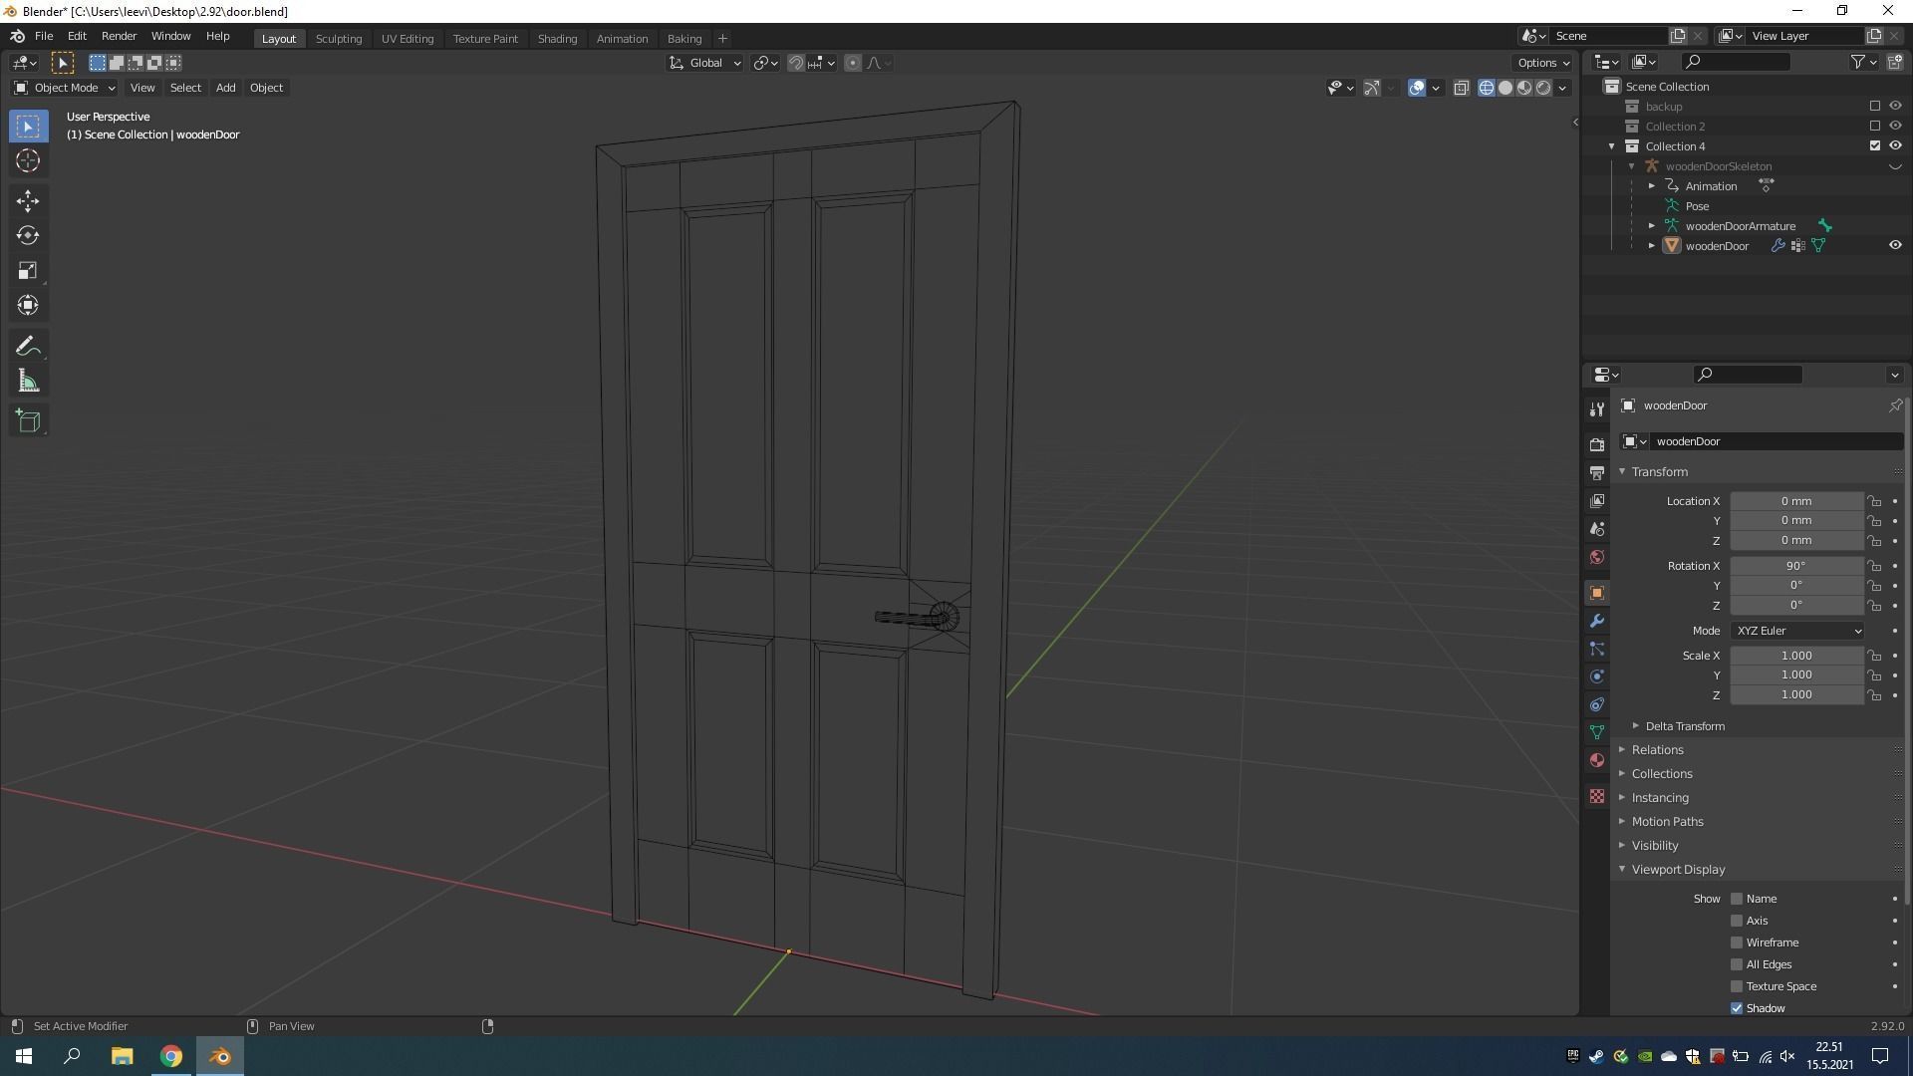Switch to rendered viewport shading
This screenshot has width=1913, height=1076.
(1543, 88)
